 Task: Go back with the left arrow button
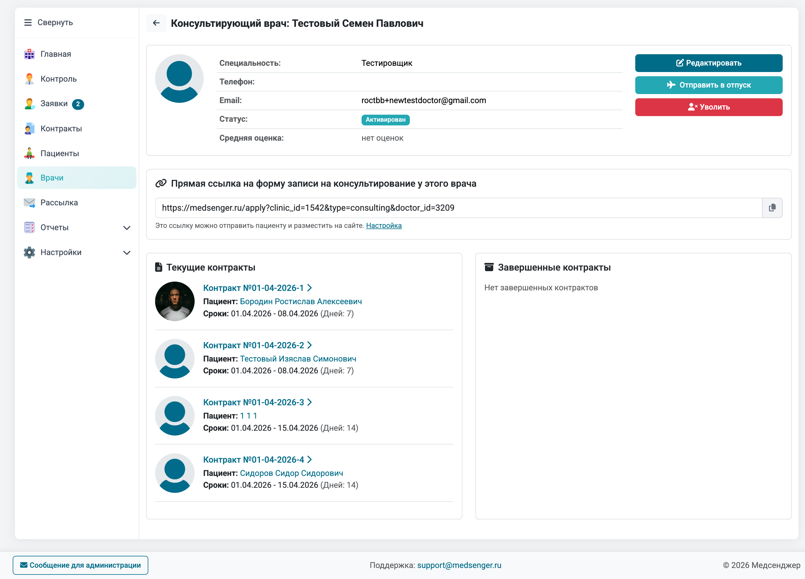[x=156, y=23]
